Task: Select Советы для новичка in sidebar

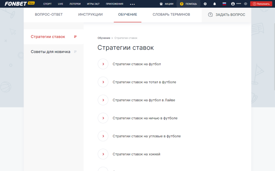Action: coord(50,52)
